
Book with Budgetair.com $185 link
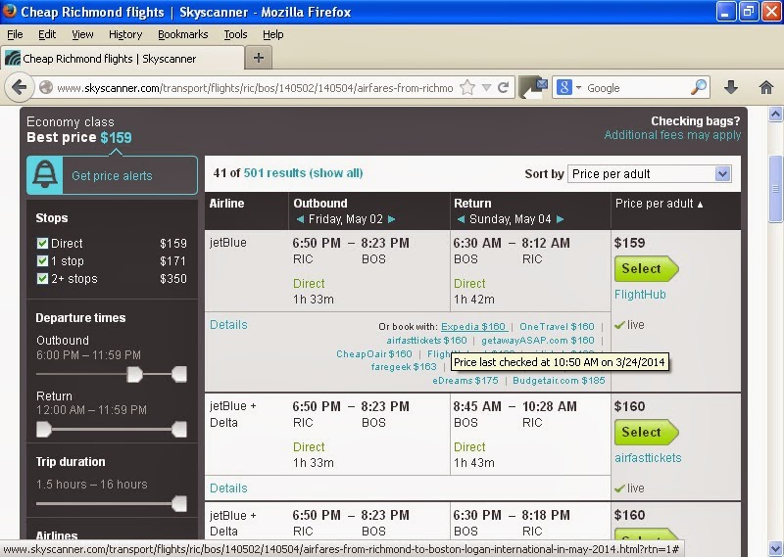pos(559,380)
